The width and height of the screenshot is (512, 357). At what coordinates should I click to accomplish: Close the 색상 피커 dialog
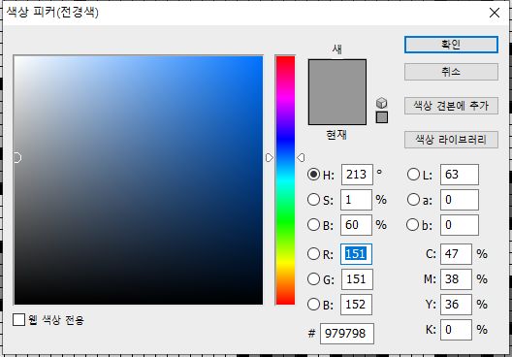(x=495, y=13)
